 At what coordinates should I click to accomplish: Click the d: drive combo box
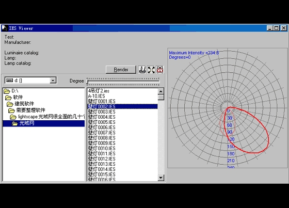pyautogui.click(x=30, y=81)
